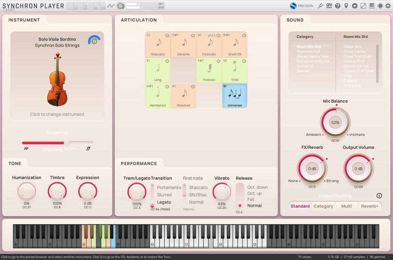Select the Universal articulation cell
The height and width of the screenshot is (260, 393).
coord(234,95)
